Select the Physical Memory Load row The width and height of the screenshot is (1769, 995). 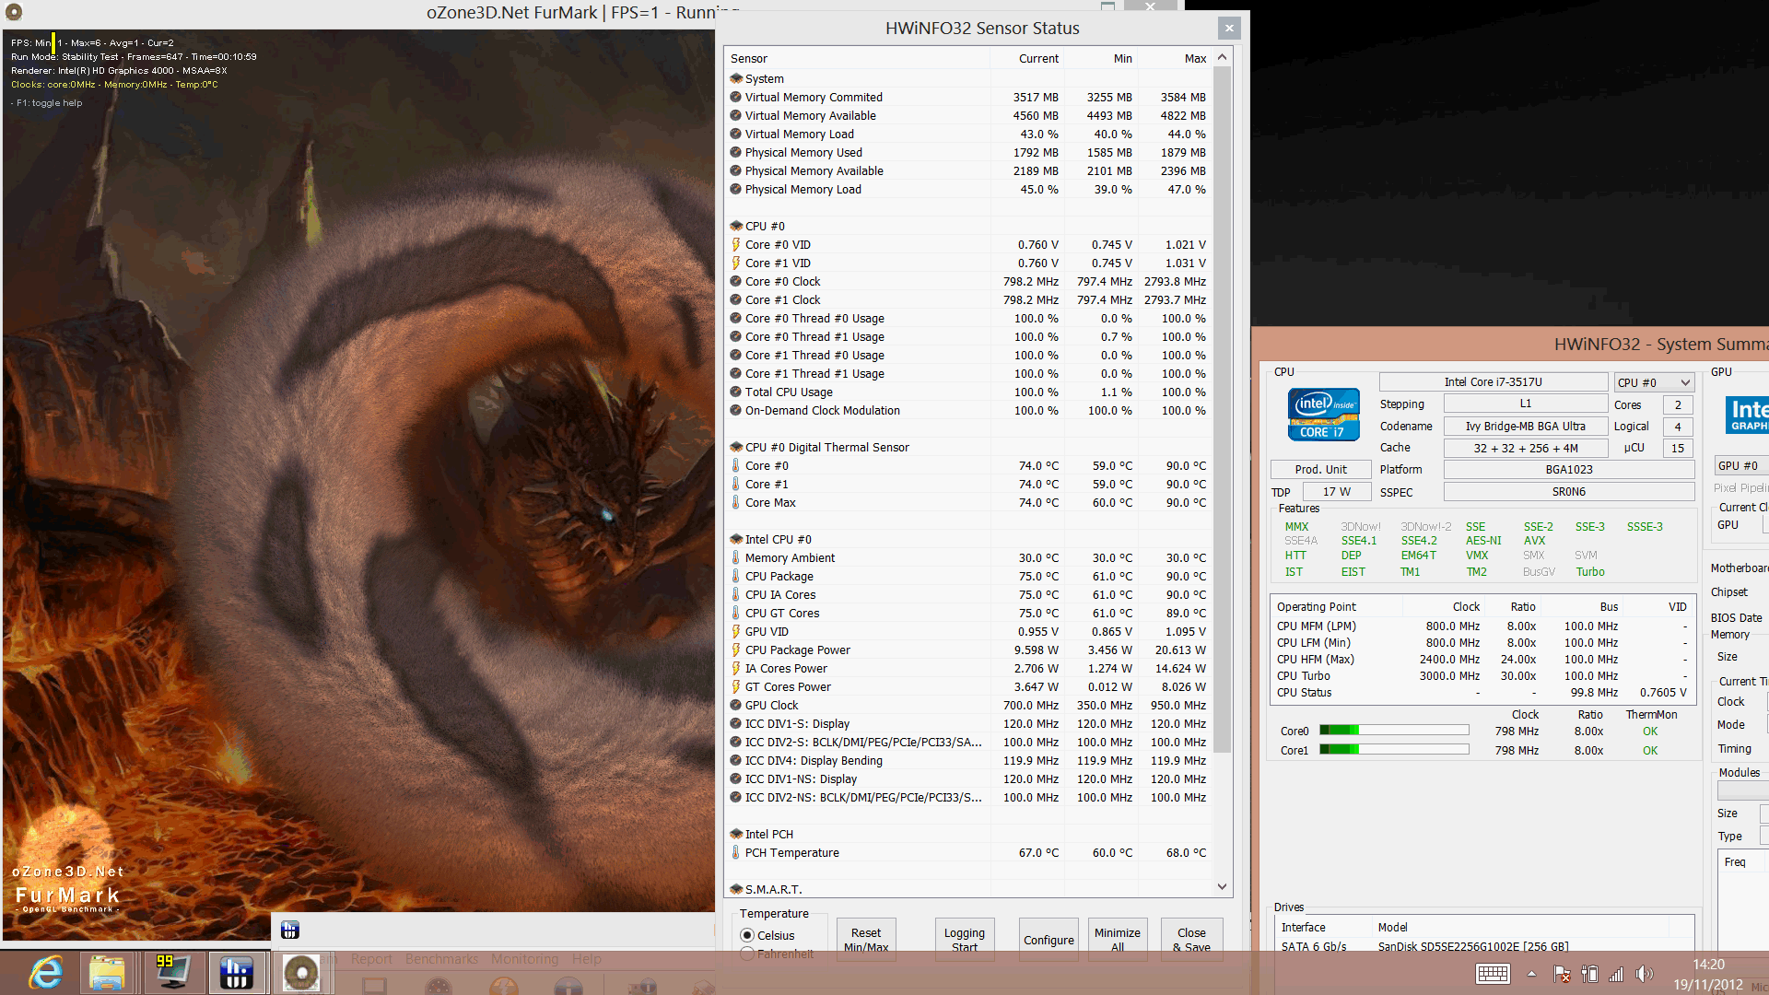pyautogui.click(x=968, y=190)
